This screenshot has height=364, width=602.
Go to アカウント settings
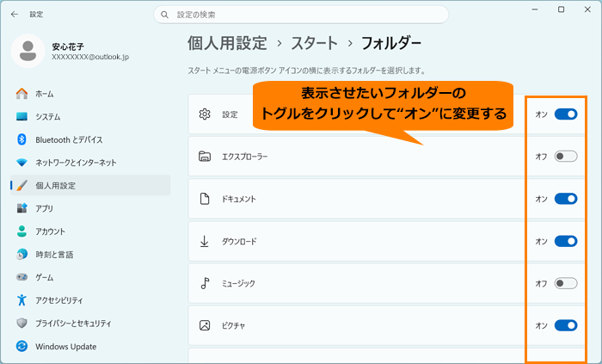tap(90, 231)
